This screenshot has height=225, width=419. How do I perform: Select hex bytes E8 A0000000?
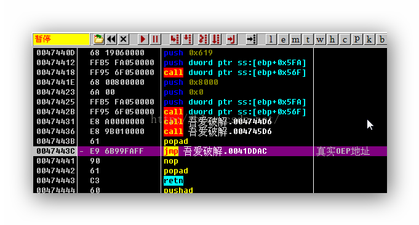117,122
